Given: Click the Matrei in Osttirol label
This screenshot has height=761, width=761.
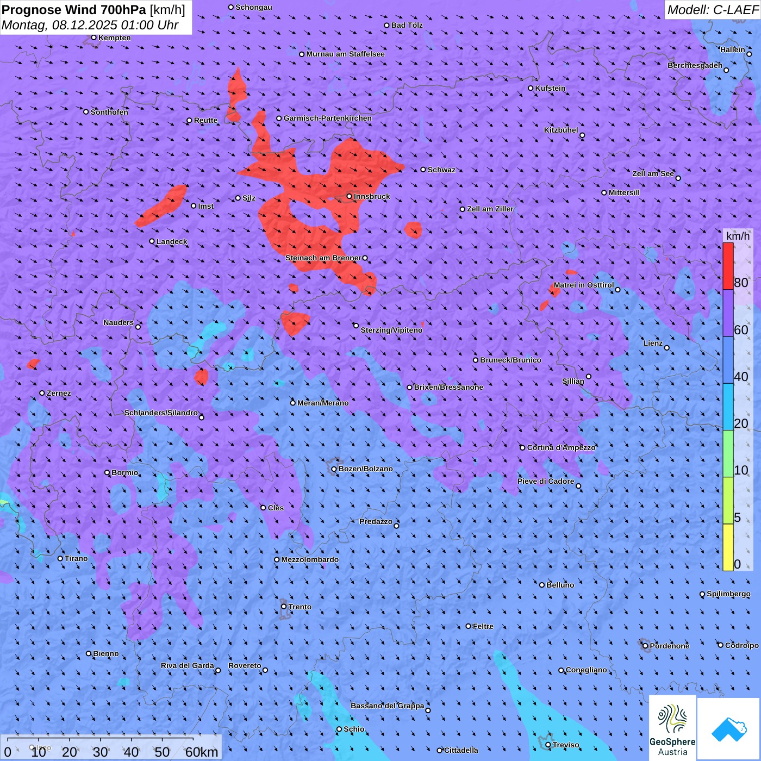Looking at the screenshot, I should point(583,285).
